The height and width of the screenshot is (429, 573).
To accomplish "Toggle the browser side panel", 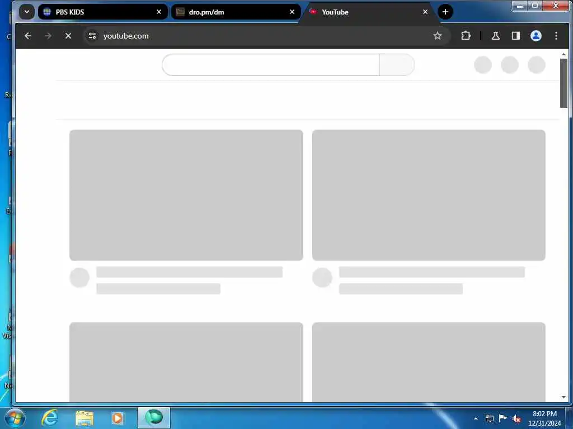I will (x=515, y=36).
